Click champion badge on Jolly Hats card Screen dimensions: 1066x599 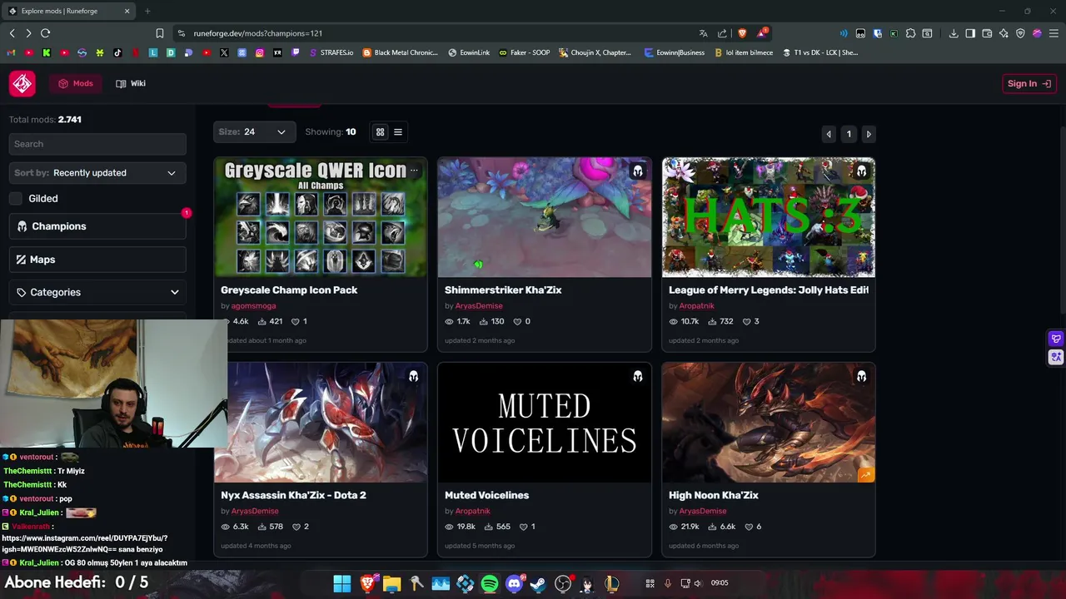coord(862,171)
